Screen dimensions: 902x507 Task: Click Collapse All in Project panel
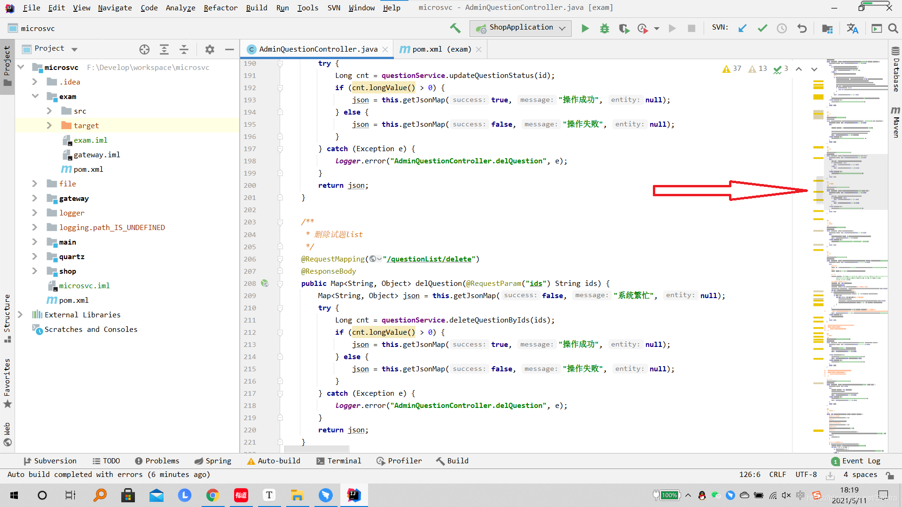(x=184, y=49)
